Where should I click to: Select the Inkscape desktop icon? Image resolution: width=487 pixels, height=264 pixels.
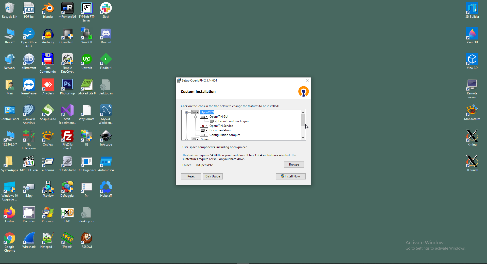click(x=106, y=138)
